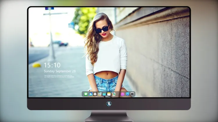
Task: Open the green Messages app in dock
Action: tap(86, 94)
